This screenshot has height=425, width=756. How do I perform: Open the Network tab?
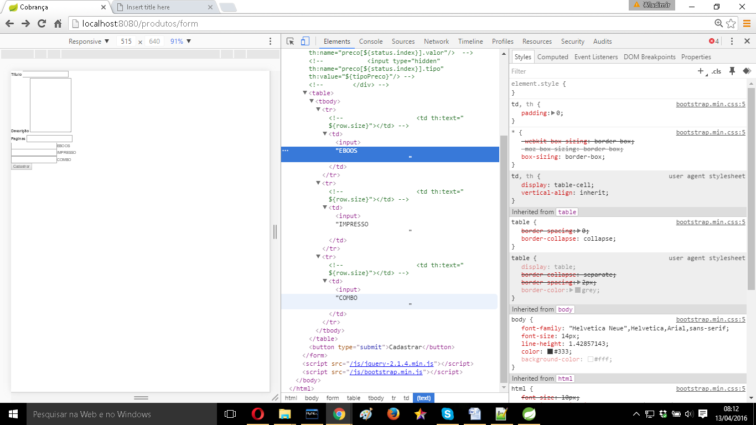pos(437,42)
